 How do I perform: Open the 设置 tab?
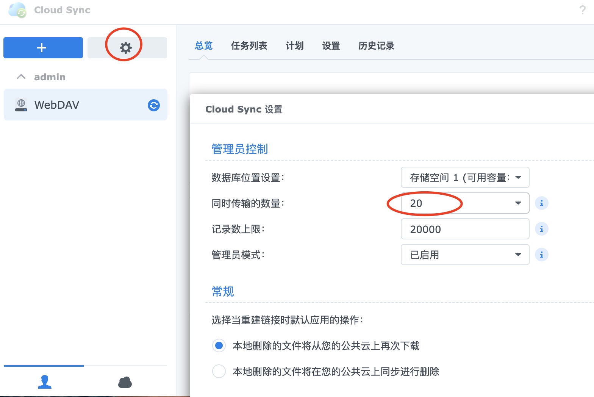coord(331,46)
